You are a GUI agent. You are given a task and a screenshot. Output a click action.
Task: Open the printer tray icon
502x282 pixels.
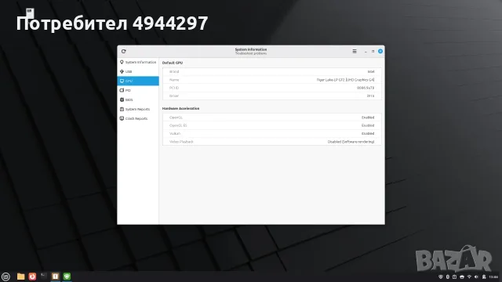(462, 277)
